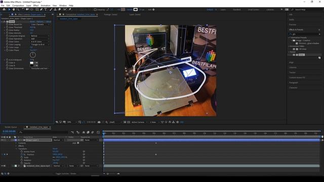Click the timeline comp mini-flowchart icon
Screen dimensions: 324x182
[x=72, y=132]
